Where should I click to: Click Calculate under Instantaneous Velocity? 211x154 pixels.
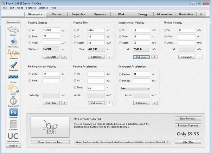[x=141, y=57]
